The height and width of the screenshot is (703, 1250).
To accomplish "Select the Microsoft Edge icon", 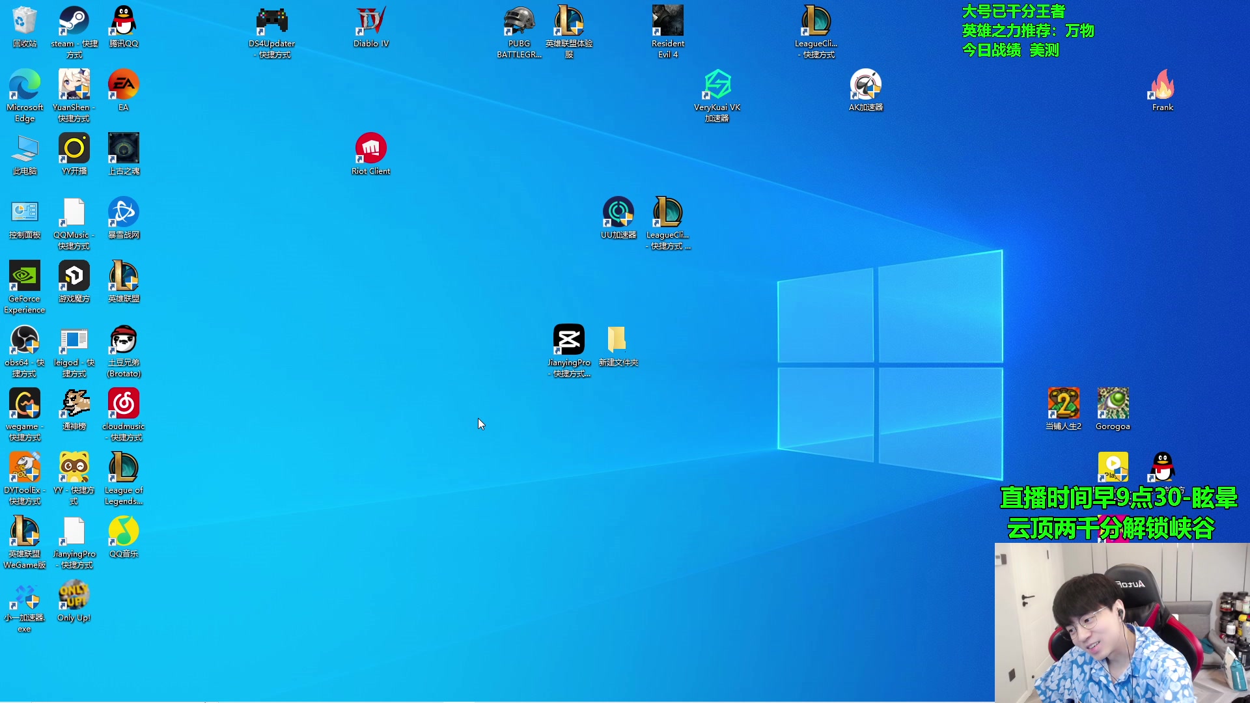I will pyautogui.click(x=25, y=96).
